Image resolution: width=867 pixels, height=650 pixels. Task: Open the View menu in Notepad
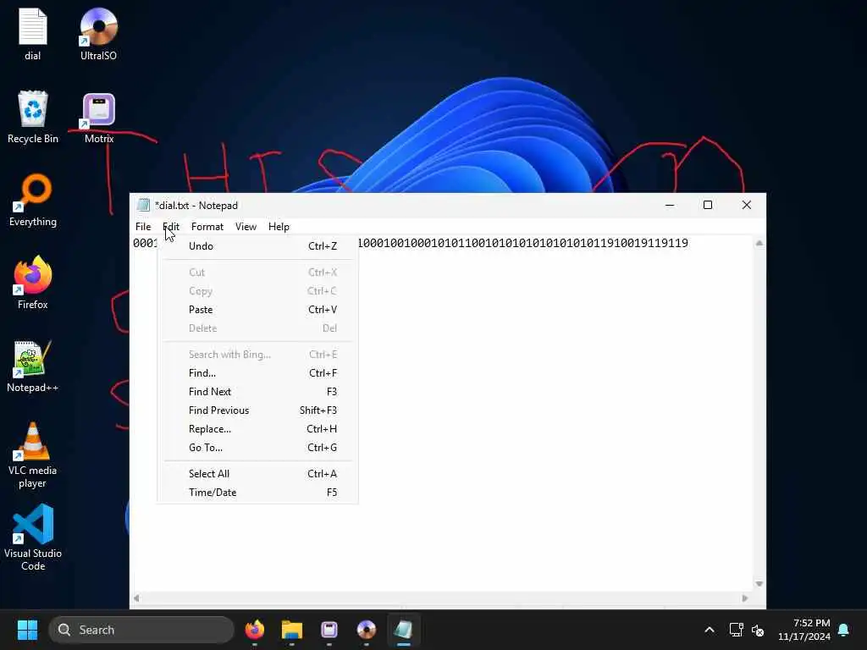click(x=246, y=227)
